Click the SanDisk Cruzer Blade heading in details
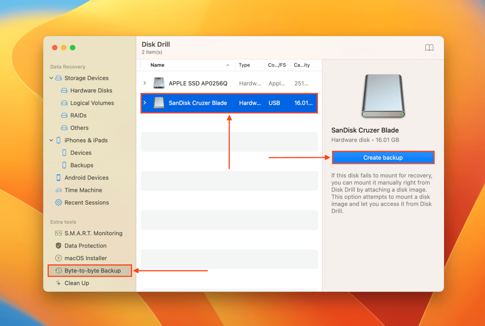This screenshot has width=485, height=326. [365, 130]
